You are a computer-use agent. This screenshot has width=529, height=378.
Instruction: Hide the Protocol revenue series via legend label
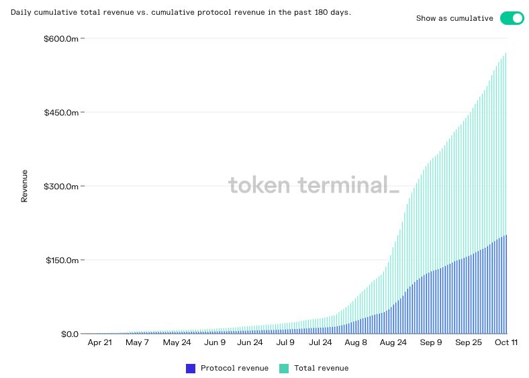click(234, 368)
